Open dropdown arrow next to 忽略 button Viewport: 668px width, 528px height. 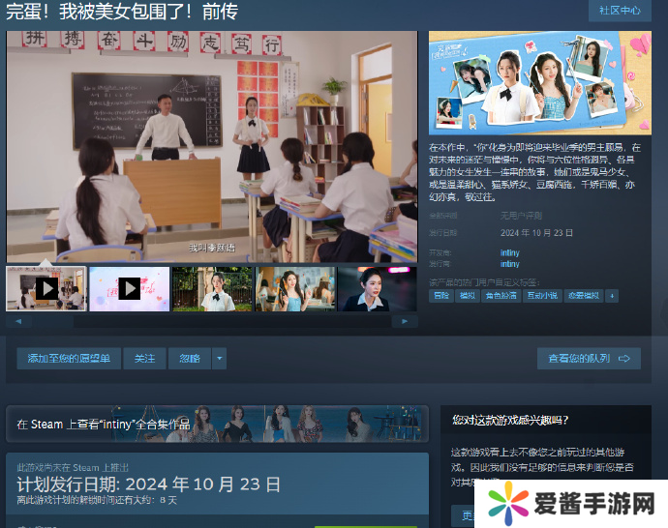[220, 359]
